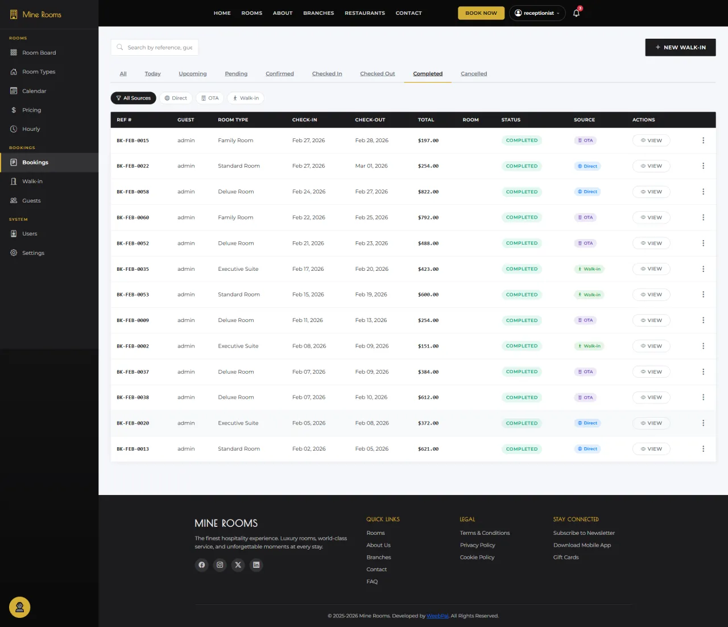This screenshot has height=627, width=728.
Task: Click the BK-FEB-0037 reference cell
Action: point(133,372)
